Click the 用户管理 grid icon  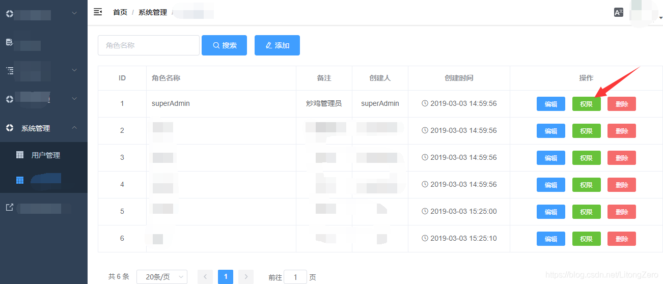point(20,155)
